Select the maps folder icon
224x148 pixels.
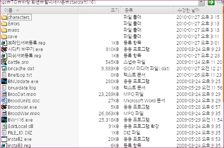tap(4, 30)
